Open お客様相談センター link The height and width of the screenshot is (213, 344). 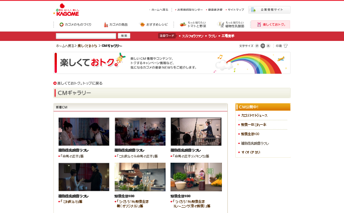click(x=190, y=10)
